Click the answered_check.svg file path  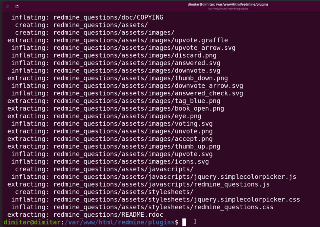[148, 93]
